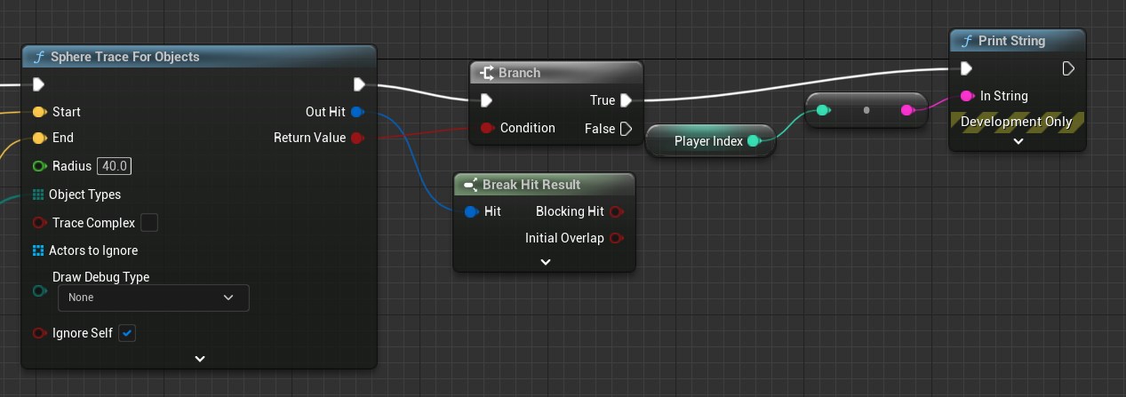This screenshot has height=397, width=1126.
Task: Click the Actors to Ignore array pin
Action: 38,250
